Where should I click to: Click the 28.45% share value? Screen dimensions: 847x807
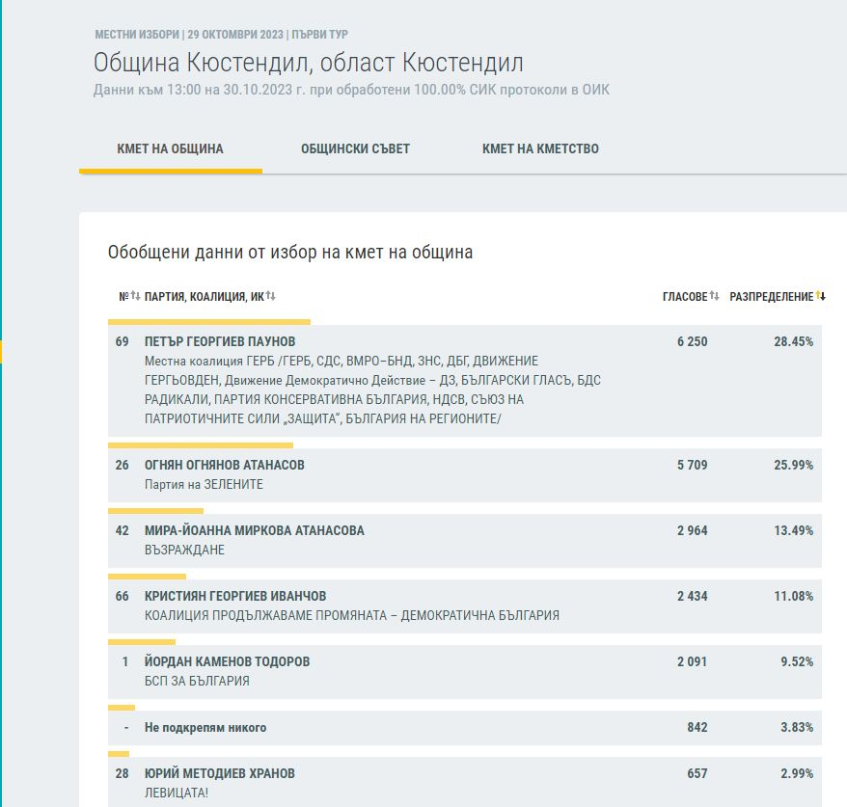coord(793,341)
